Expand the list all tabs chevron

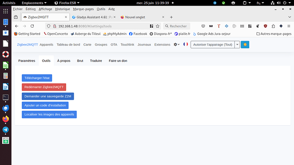(289, 17)
